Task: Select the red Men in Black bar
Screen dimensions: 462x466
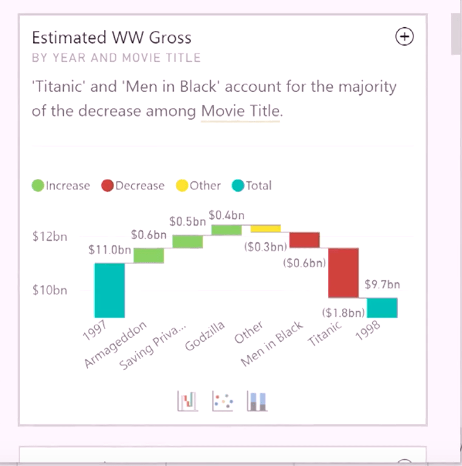Action: 304,240
